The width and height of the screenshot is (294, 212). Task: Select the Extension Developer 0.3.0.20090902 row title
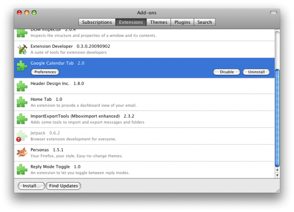(70, 46)
